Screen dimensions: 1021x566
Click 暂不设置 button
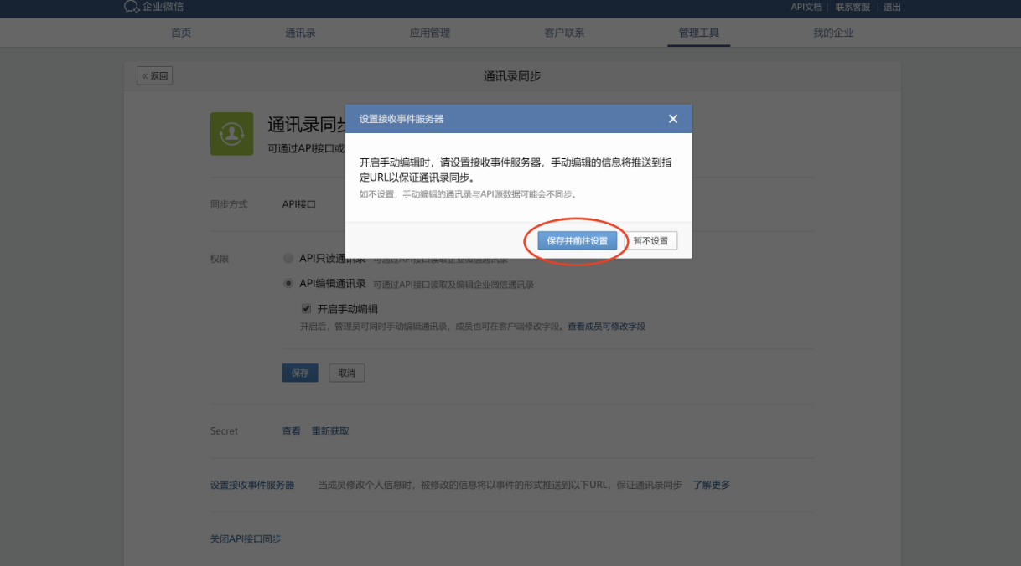click(x=650, y=241)
